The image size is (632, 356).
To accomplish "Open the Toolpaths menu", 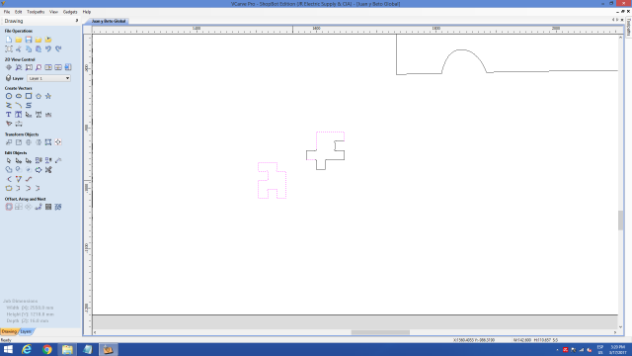I will click(36, 12).
